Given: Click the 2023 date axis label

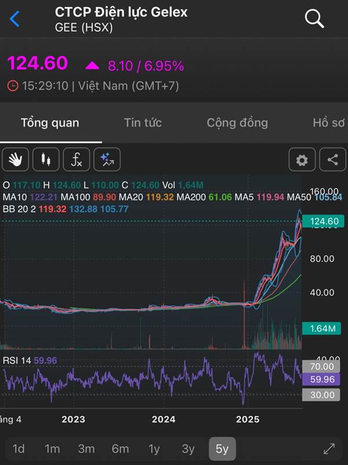Looking at the screenshot, I should tap(74, 419).
